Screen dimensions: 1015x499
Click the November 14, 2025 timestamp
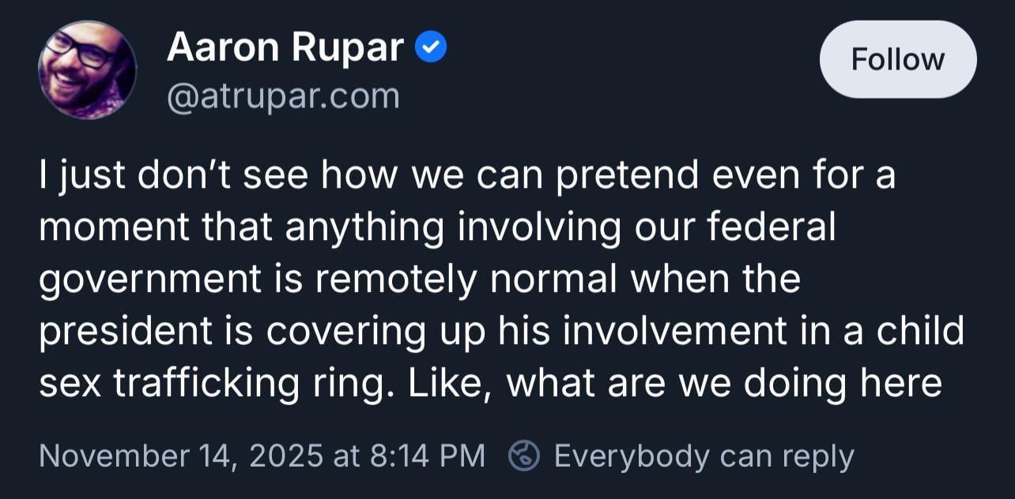(261, 456)
